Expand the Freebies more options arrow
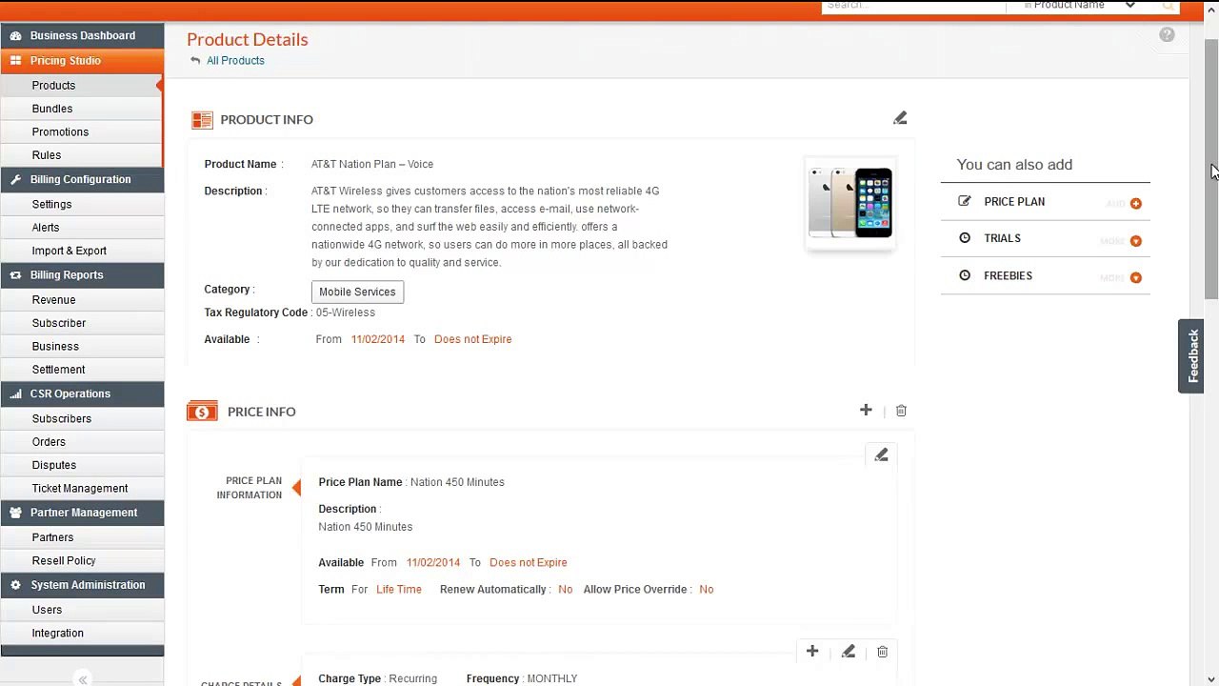This screenshot has height=686, width=1219. (x=1135, y=277)
